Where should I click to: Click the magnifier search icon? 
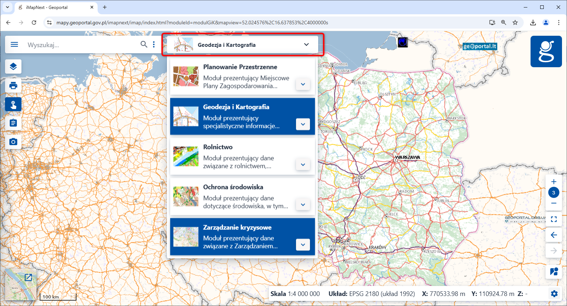(x=144, y=44)
